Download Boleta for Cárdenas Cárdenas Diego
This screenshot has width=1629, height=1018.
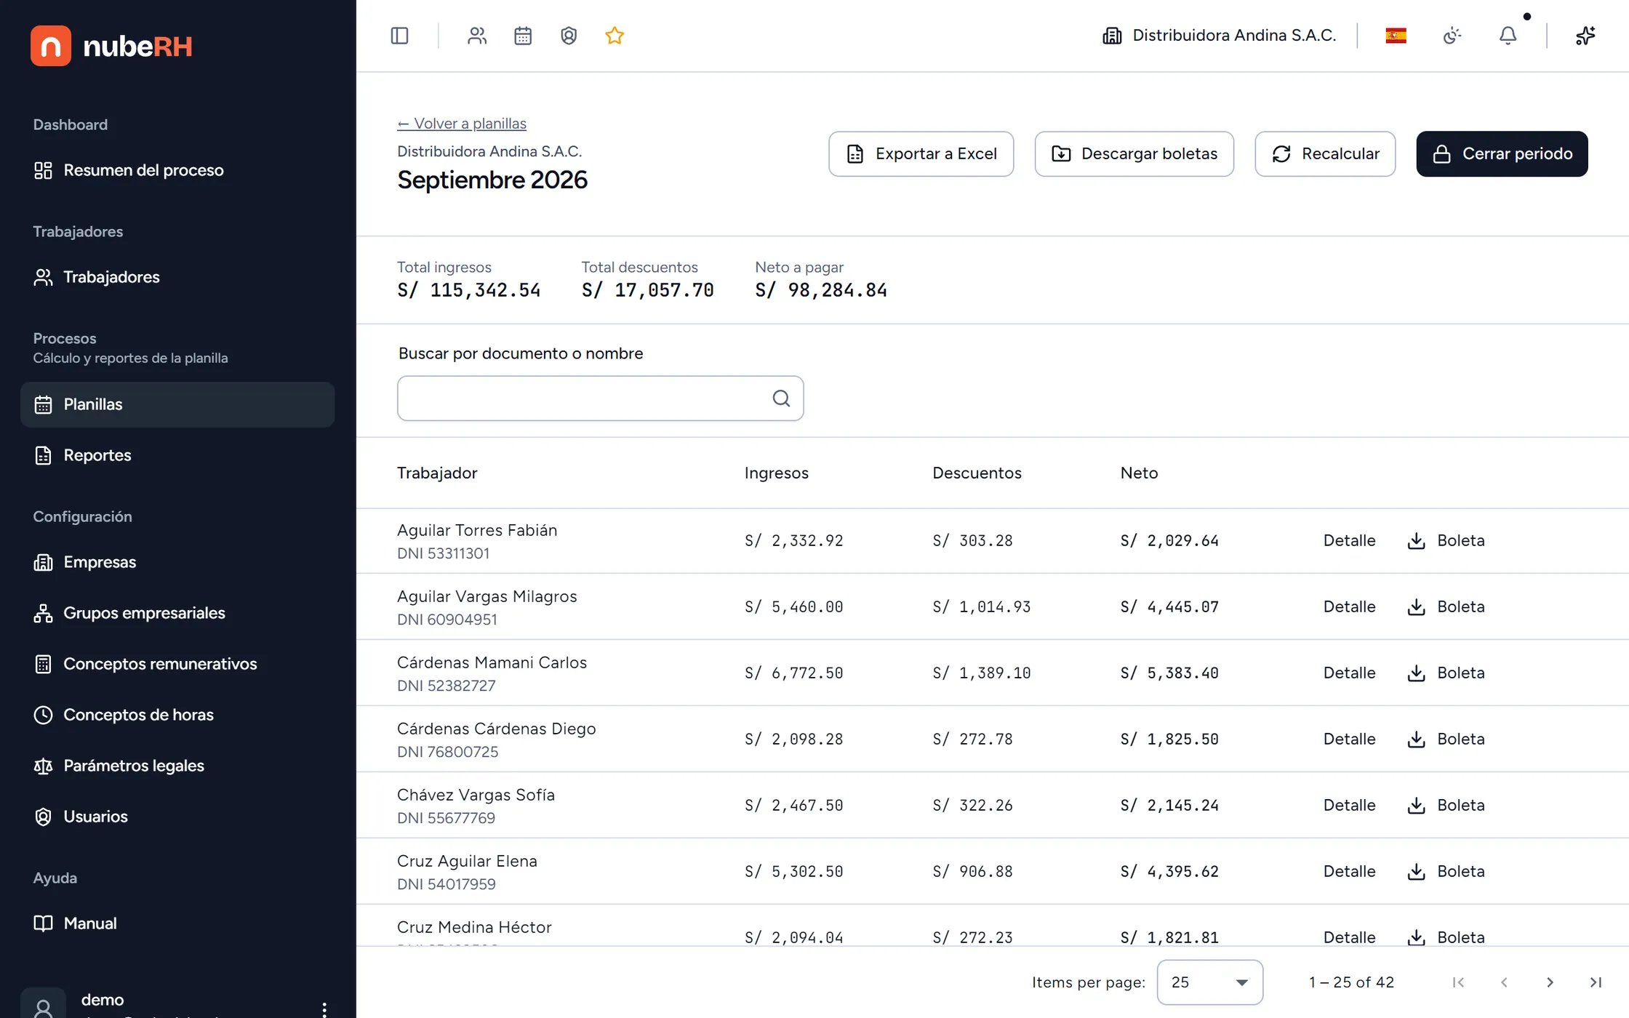click(1446, 739)
